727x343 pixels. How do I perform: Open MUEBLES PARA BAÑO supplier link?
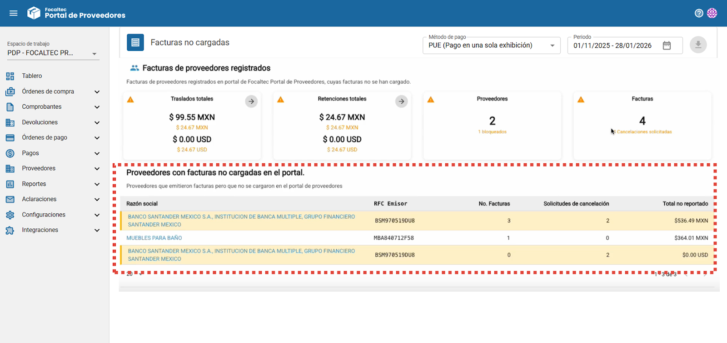click(154, 238)
